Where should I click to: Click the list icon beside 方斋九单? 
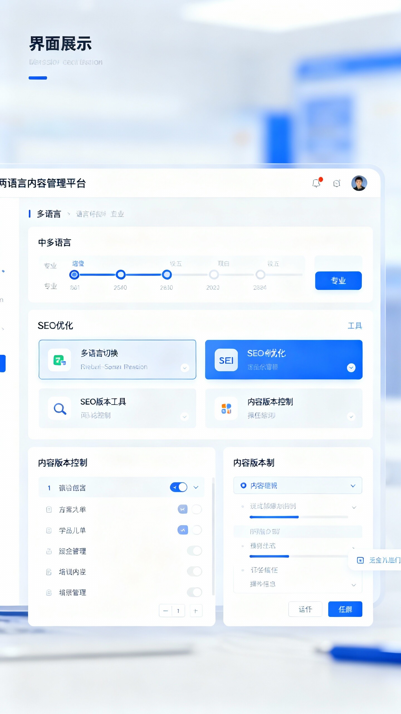pos(49,510)
